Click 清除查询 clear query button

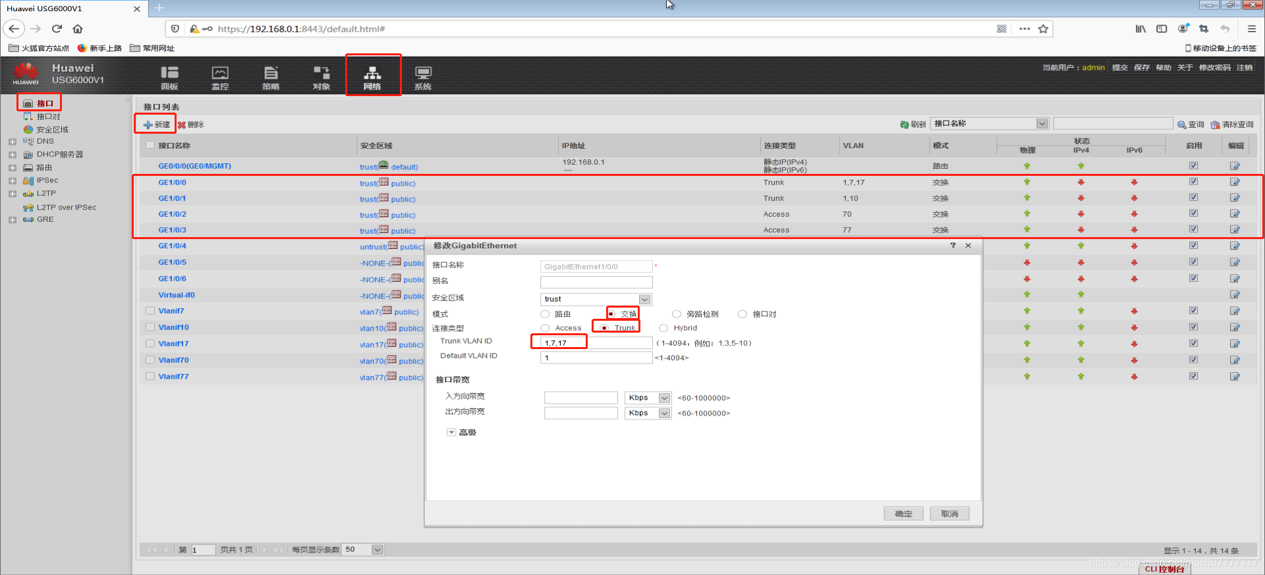[1232, 124]
